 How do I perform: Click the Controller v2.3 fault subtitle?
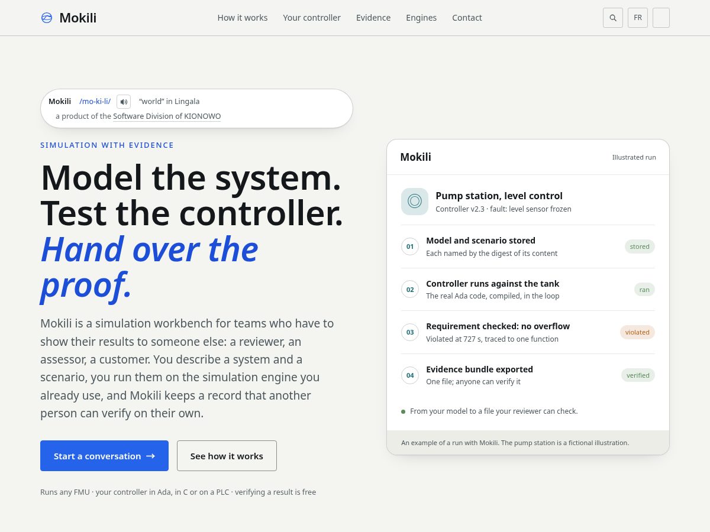pos(504,209)
